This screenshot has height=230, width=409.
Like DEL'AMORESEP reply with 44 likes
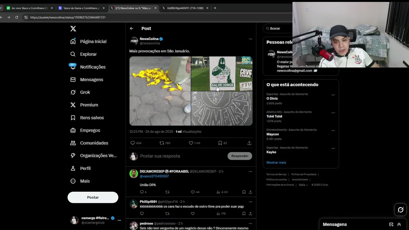[193, 192]
